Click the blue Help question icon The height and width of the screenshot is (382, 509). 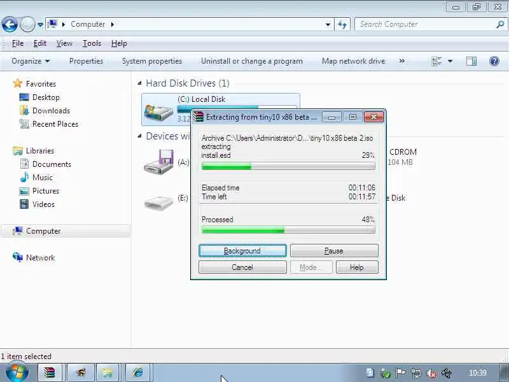point(494,61)
